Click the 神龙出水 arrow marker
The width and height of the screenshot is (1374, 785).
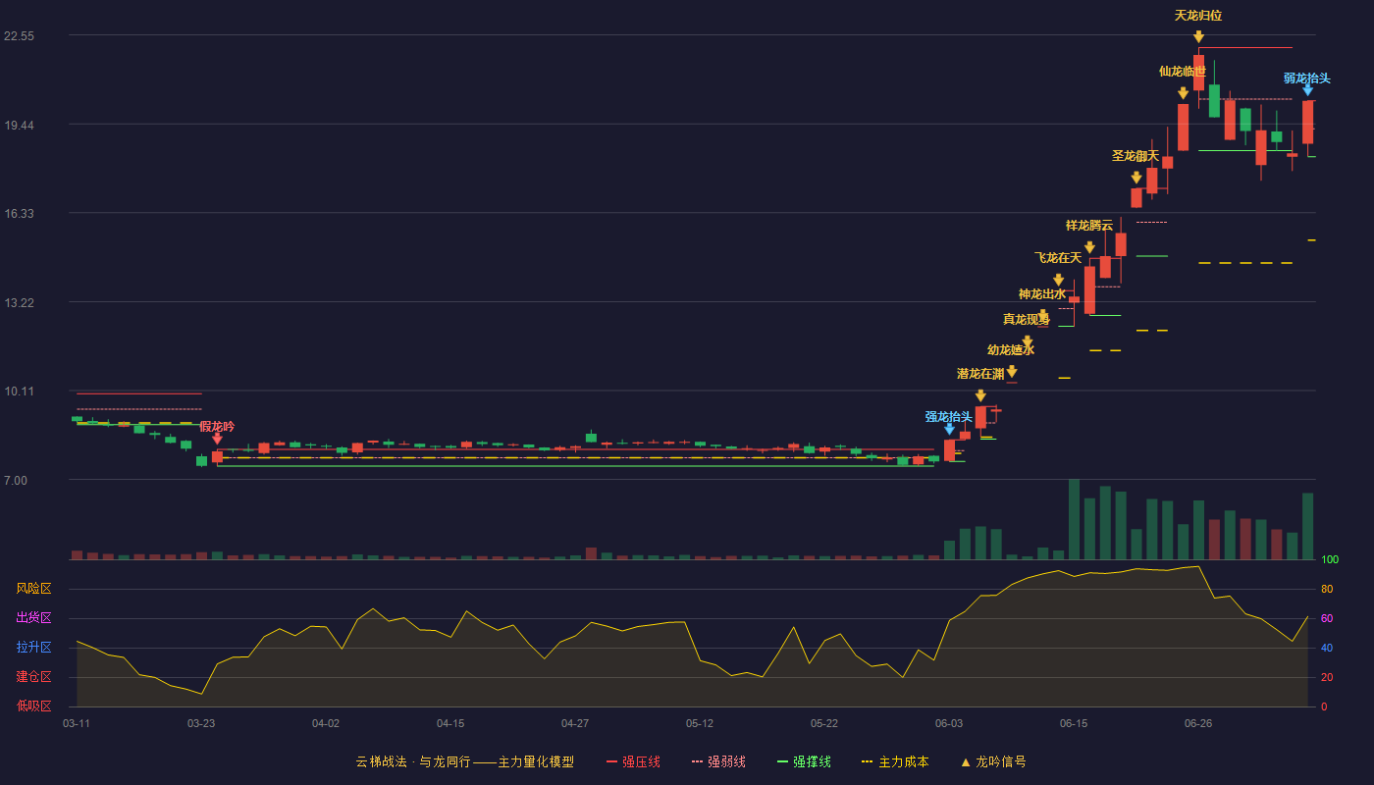(1042, 315)
